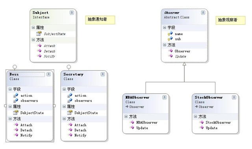
Task: Collapse the 属性 section in Secretary
Action: [x=64, y=106]
